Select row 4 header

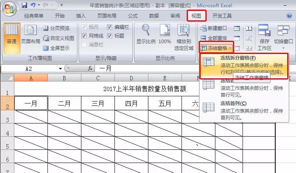[7, 130]
